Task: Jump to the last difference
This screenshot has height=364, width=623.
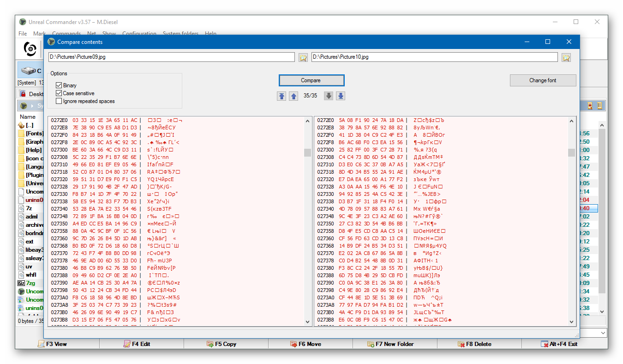Action: pyautogui.click(x=341, y=96)
